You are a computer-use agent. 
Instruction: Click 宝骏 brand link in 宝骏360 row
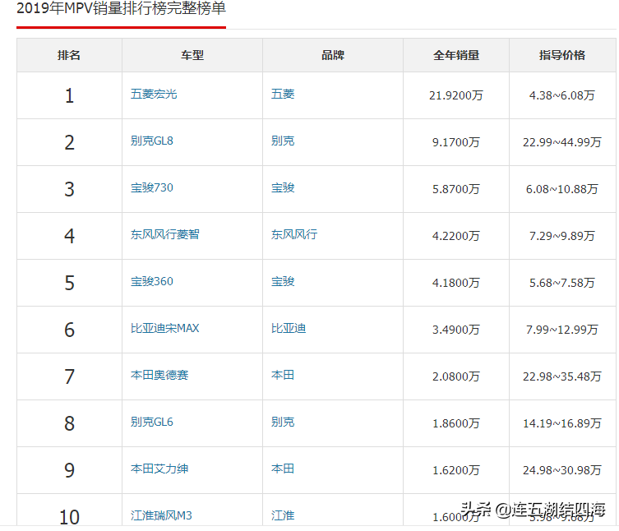click(x=283, y=281)
